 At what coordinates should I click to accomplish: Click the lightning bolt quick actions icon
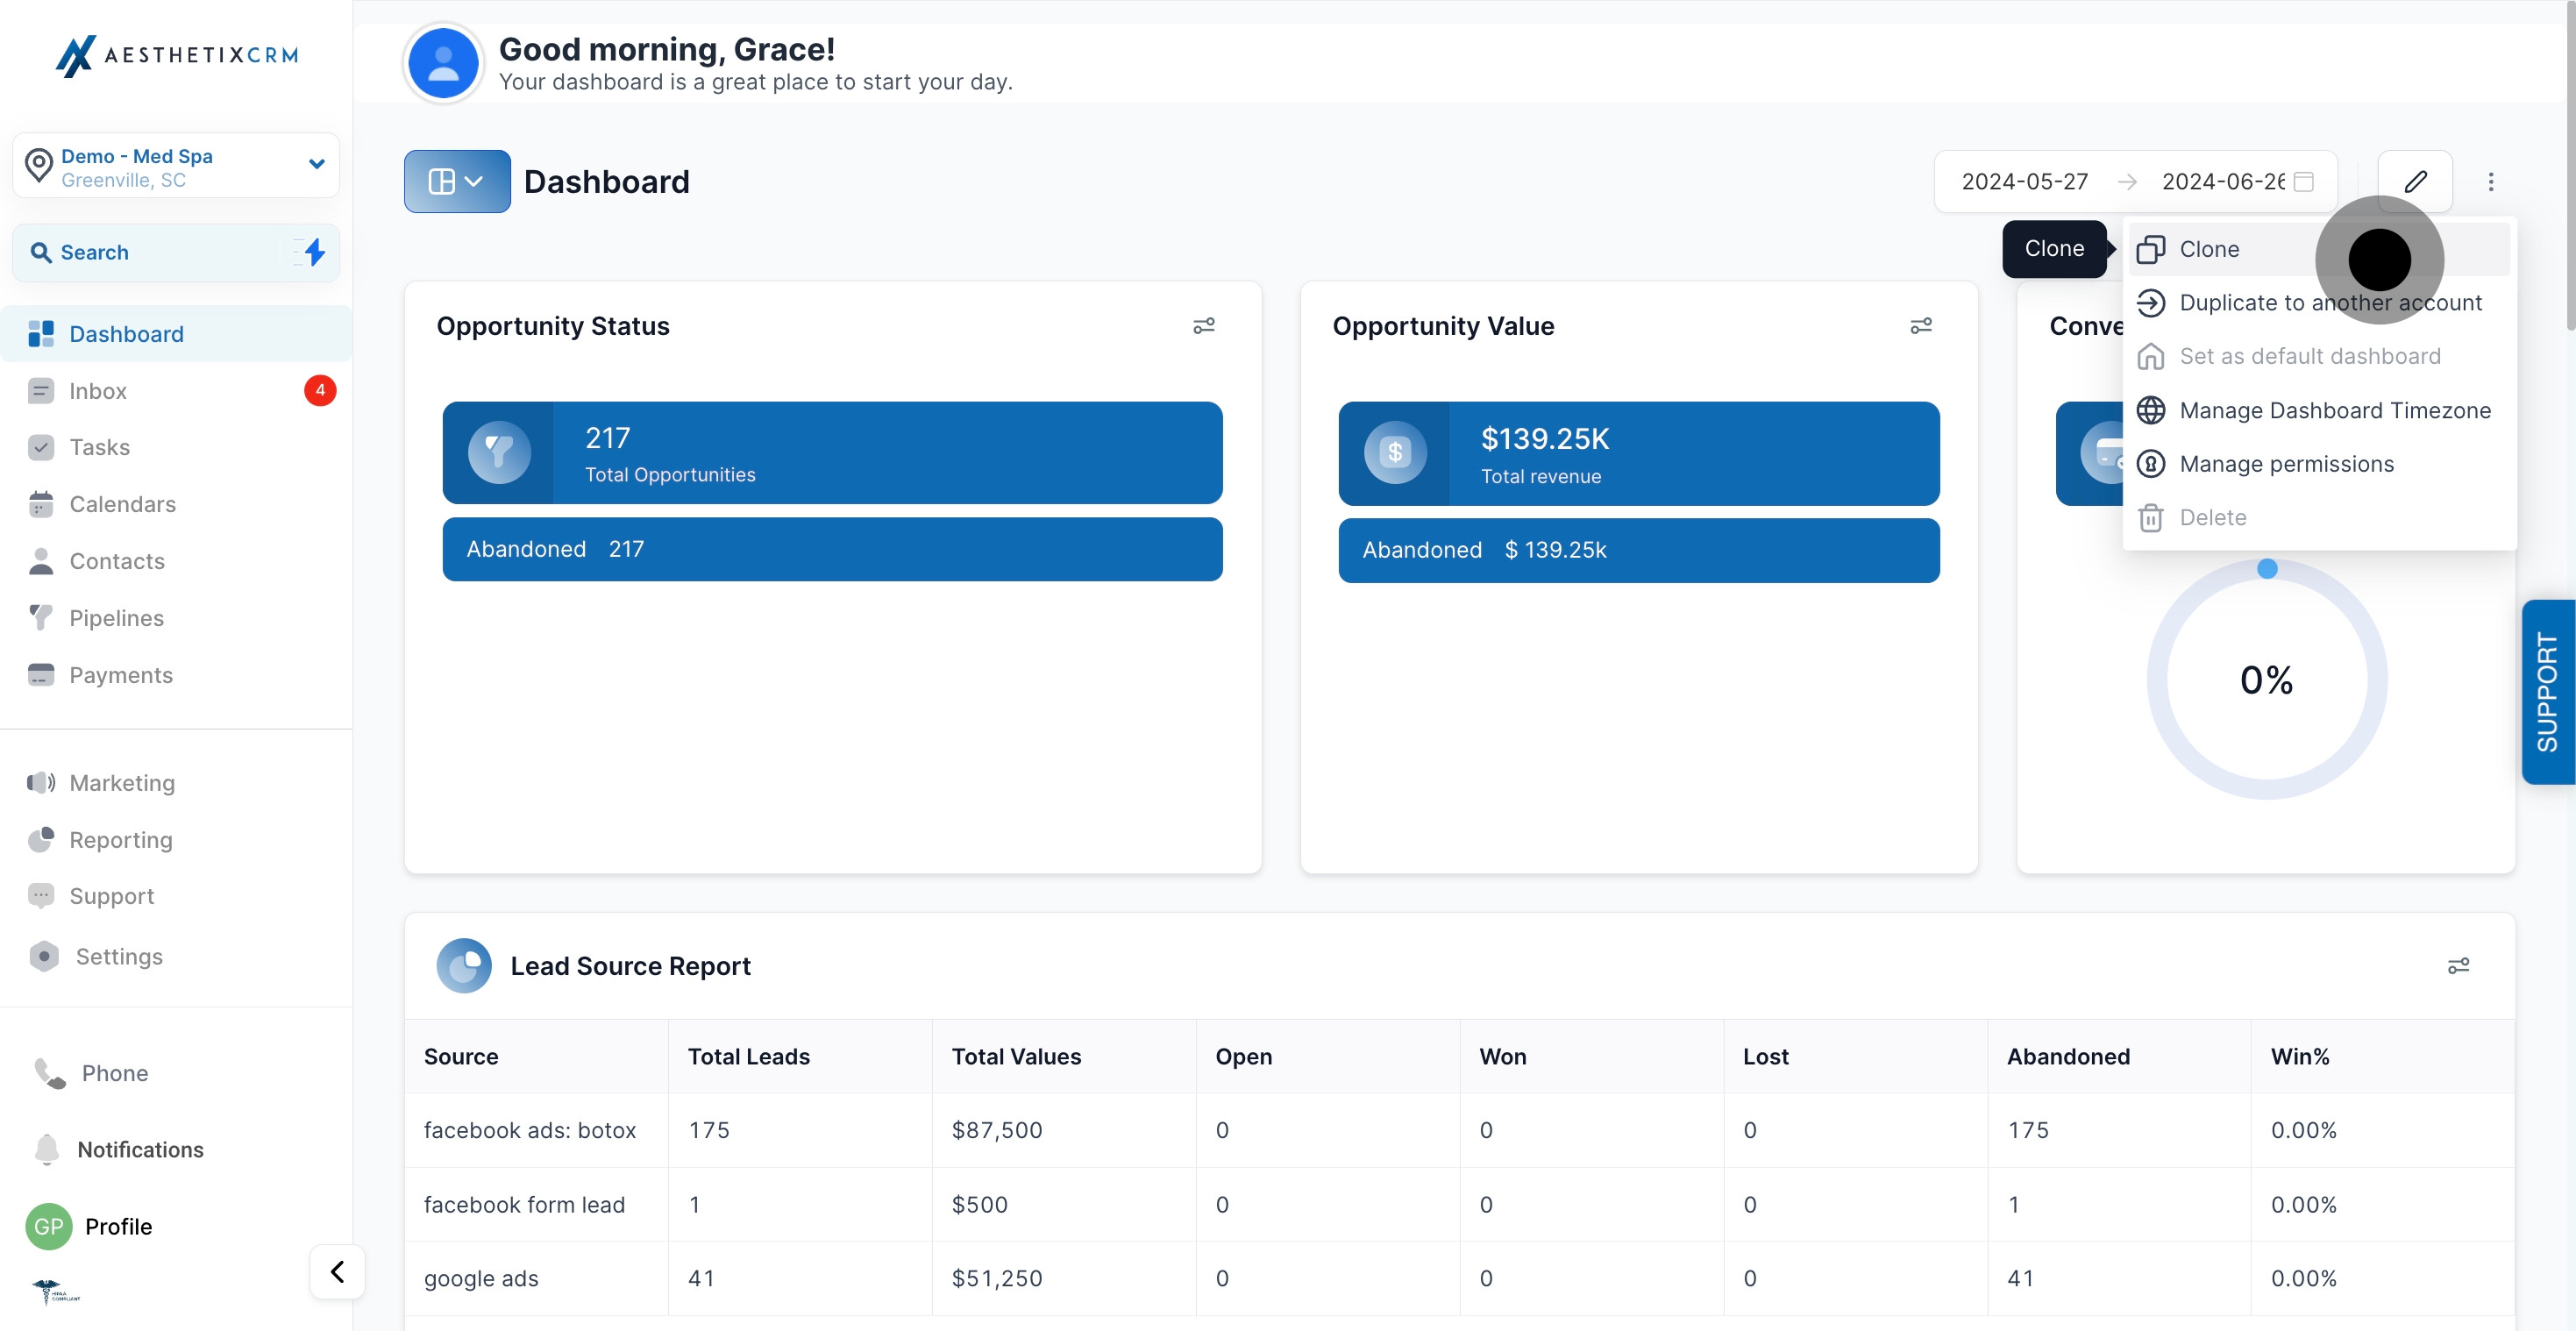314,252
